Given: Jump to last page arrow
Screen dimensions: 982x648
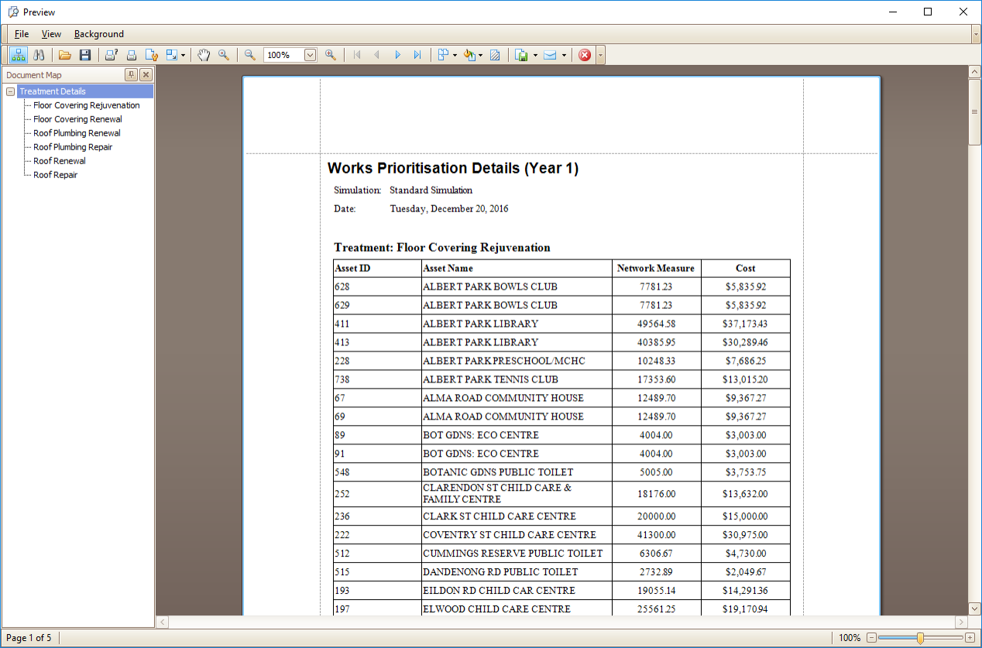Looking at the screenshot, I should (x=417, y=55).
